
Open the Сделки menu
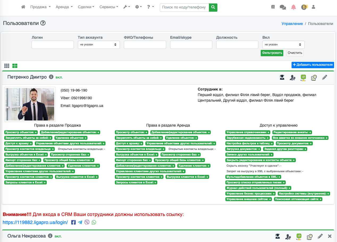pos(86,7)
